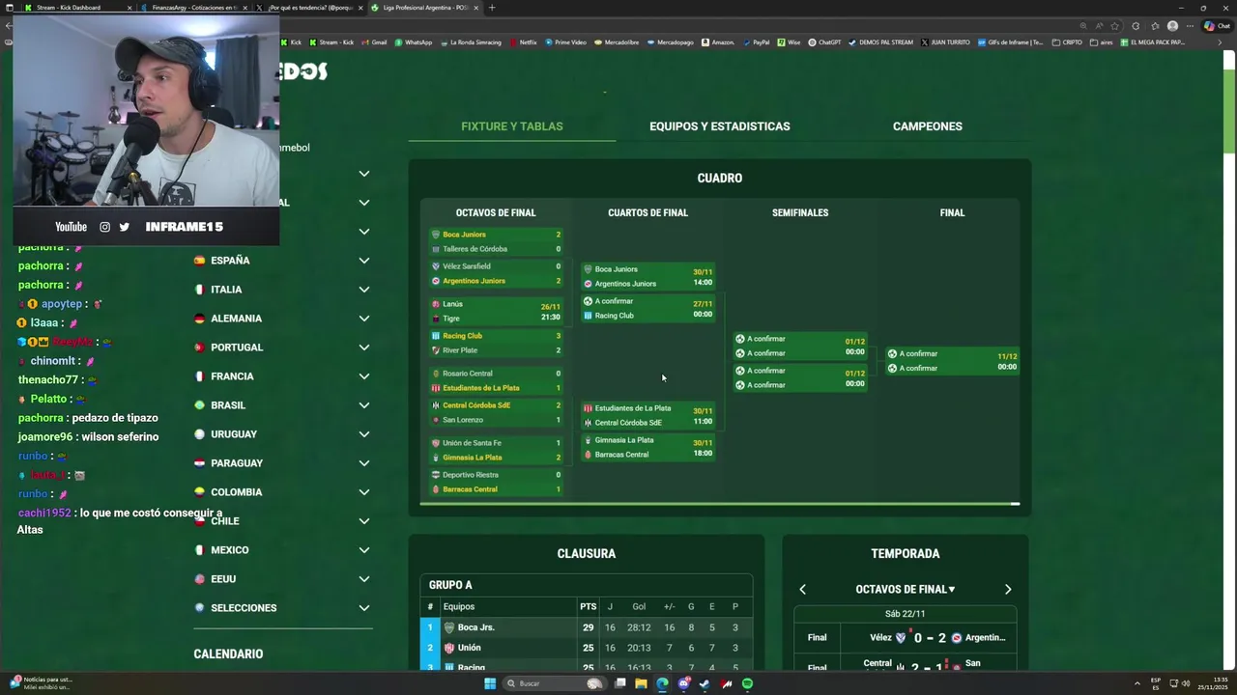The width and height of the screenshot is (1237, 695).
Task: Switch to ¿Por qué es tendencia? browser tab
Action: click(307, 8)
